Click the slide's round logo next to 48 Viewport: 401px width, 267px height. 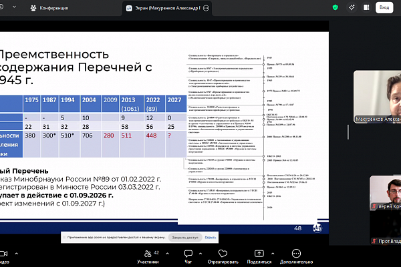(x=317, y=228)
